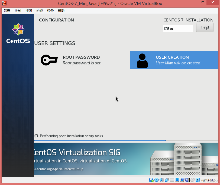Click the user creation person icon
The height and width of the screenshot is (185, 220).
tap(142, 61)
